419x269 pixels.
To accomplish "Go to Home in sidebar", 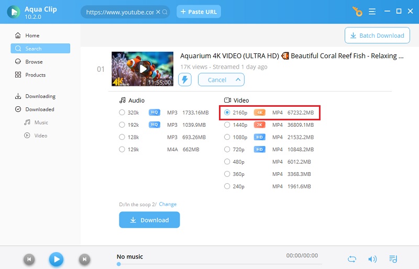I will click(x=40, y=35).
